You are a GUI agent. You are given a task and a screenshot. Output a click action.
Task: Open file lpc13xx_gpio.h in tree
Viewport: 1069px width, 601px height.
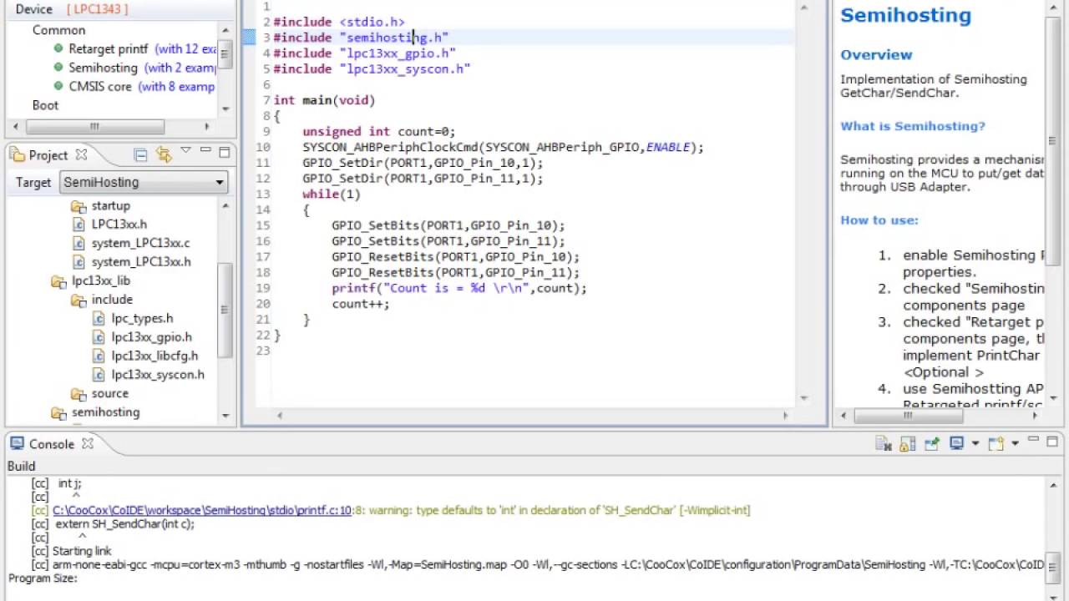pos(151,336)
